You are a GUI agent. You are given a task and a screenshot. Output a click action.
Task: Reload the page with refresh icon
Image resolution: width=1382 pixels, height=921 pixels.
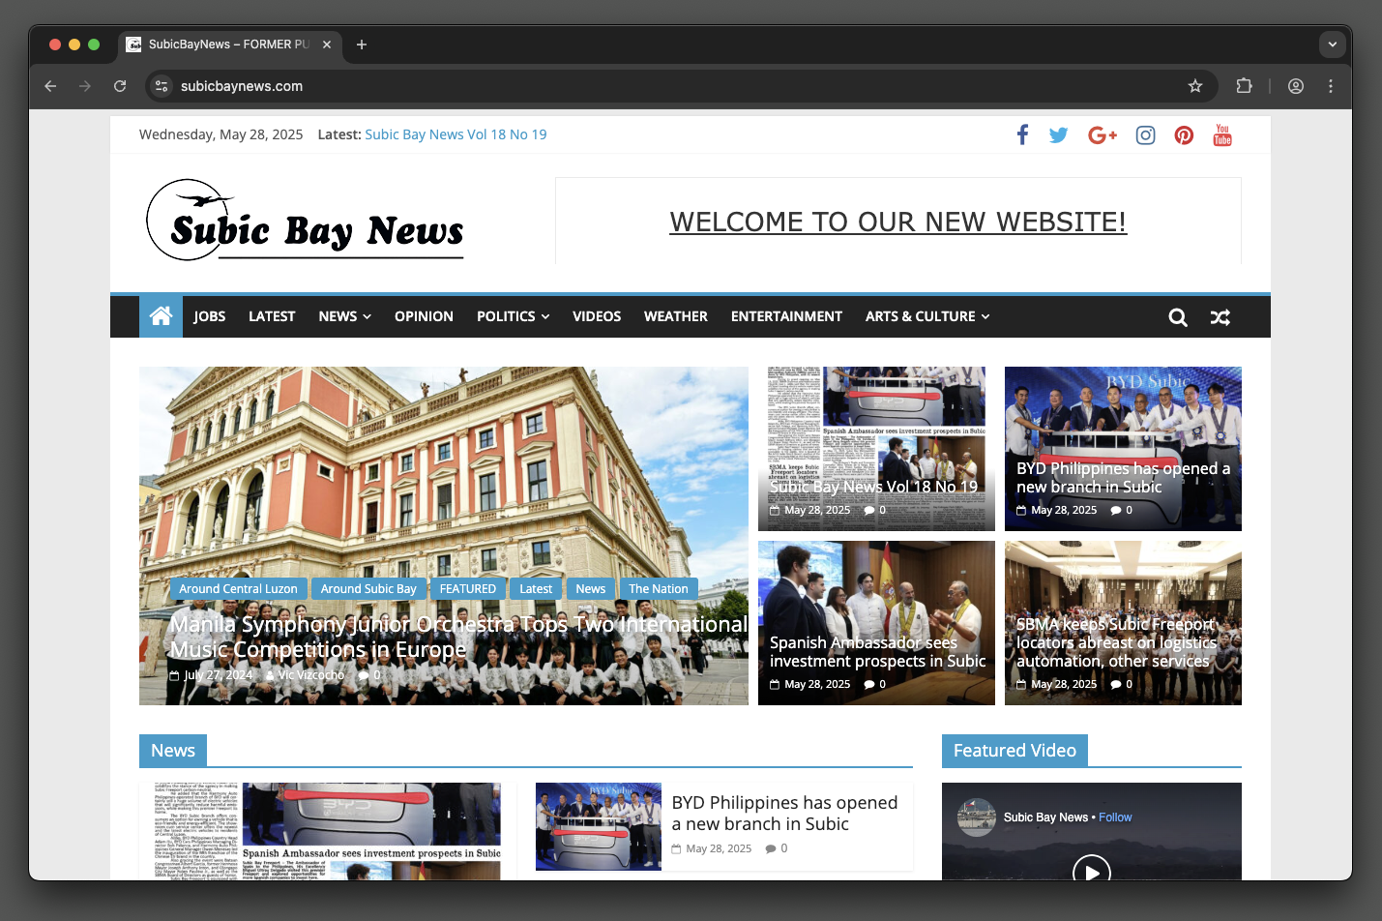coord(120,86)
